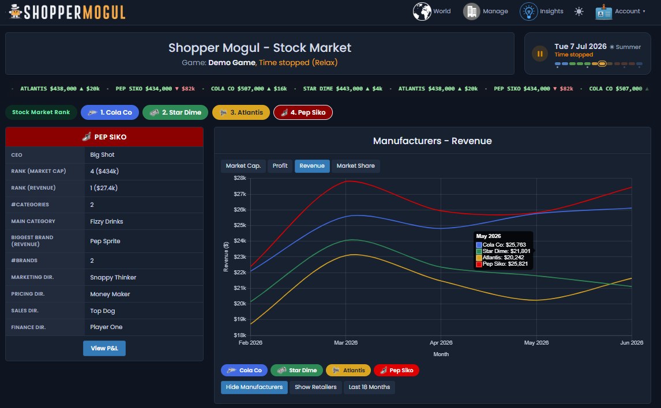The image size is (661, 408).
Task: Click the Insights menu label
Action: (x=551, y=12)
